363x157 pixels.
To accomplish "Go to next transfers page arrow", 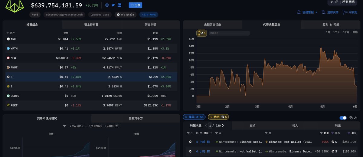I will coord(223,126).
